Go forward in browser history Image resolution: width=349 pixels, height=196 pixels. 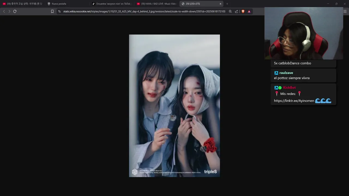tap(9, 11)
